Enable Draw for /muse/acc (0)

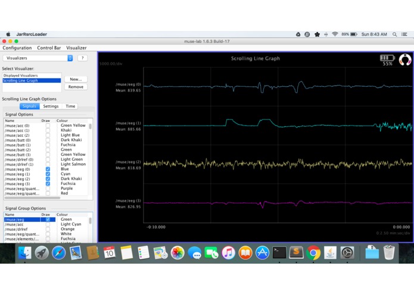click(x=48, y=126)
